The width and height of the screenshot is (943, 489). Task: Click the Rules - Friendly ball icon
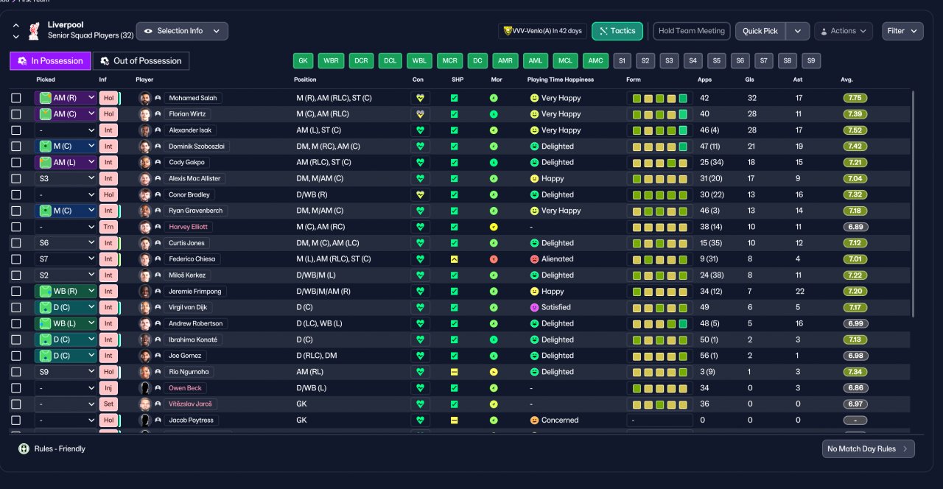24,448
